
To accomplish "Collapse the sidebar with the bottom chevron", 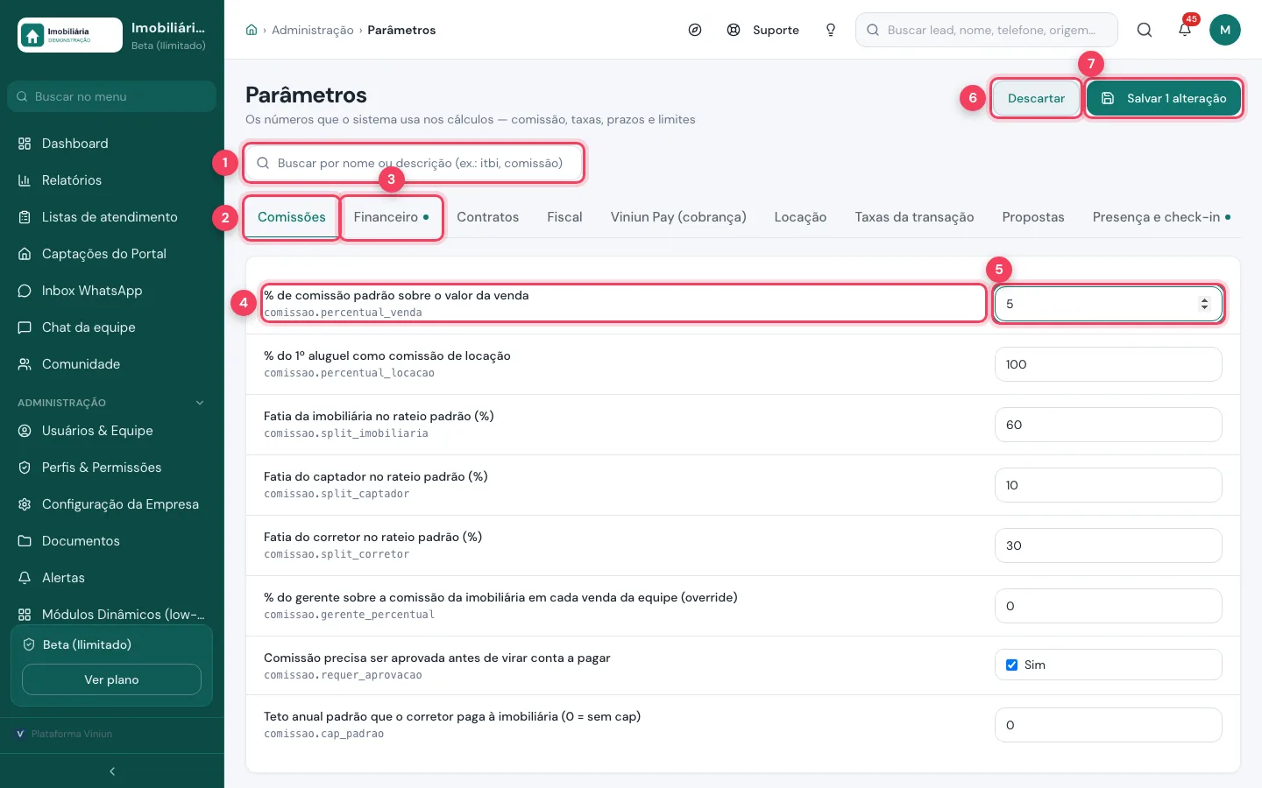I will coord(112,771).
